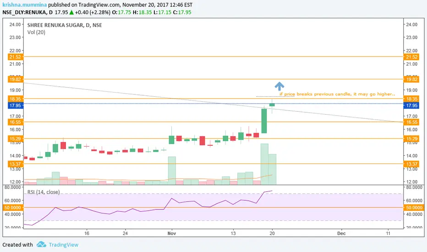Click the 80.0000 tick on left RSI scale
427x252 pixels.
(12, 187)
